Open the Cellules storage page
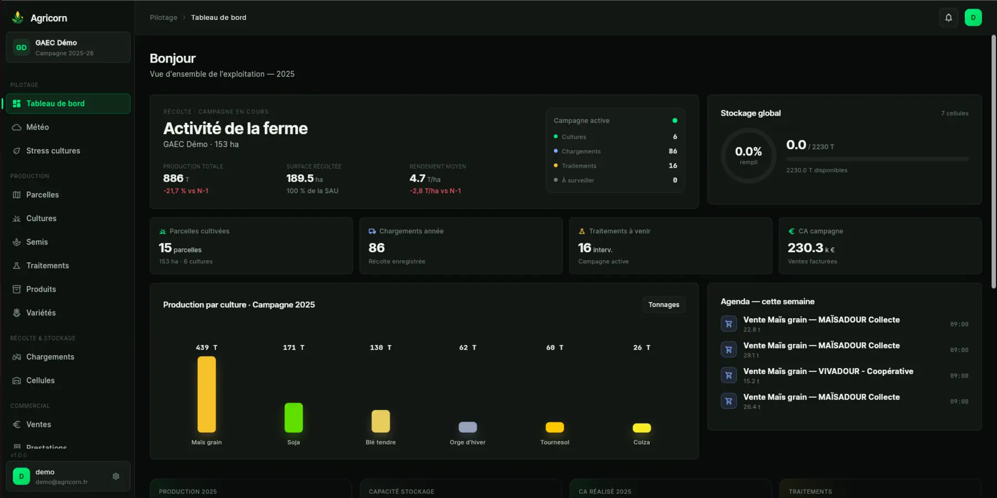 click(68, 381)
